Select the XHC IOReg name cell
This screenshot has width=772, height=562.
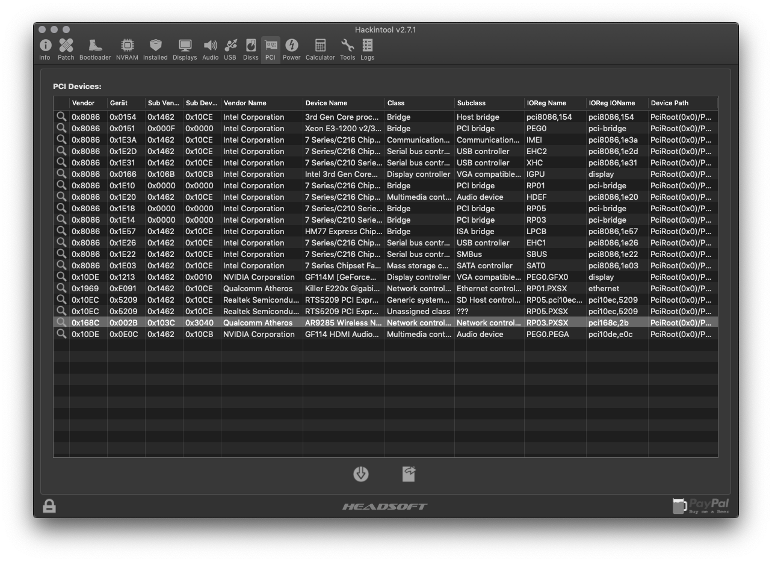click(534, 162)
